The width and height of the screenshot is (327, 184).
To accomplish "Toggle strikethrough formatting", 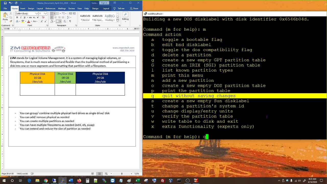I will coord(30,17).
